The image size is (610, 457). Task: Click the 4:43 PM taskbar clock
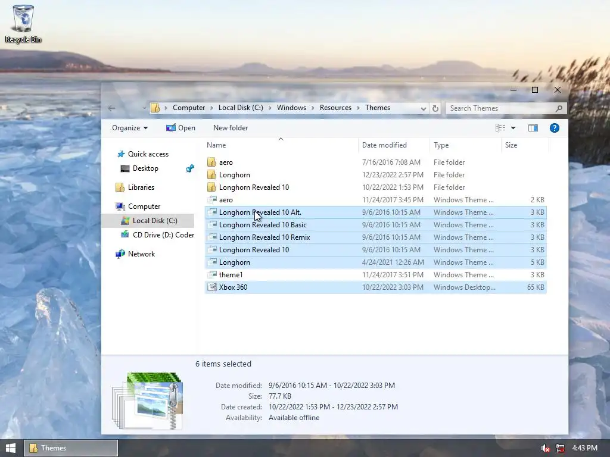click(585, 448)
